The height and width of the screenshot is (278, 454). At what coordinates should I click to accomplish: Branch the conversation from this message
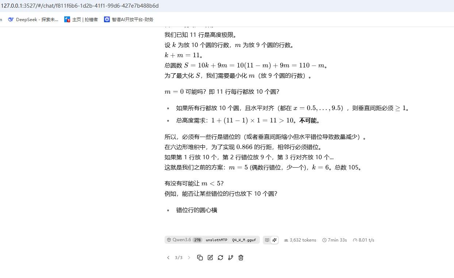pos(231,258)
